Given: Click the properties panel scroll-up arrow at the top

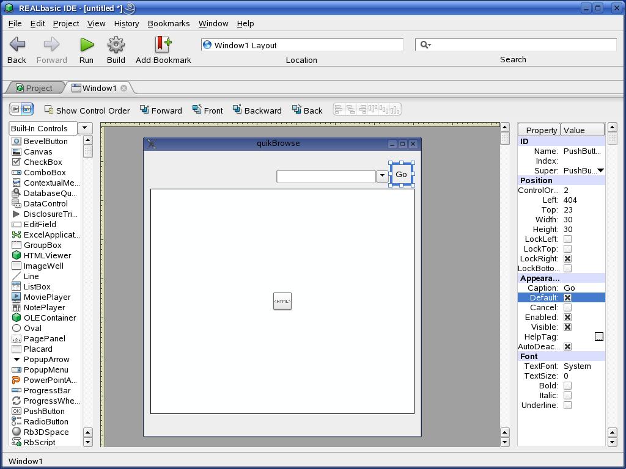Looking at the screenshot, I should click(612, 128).
